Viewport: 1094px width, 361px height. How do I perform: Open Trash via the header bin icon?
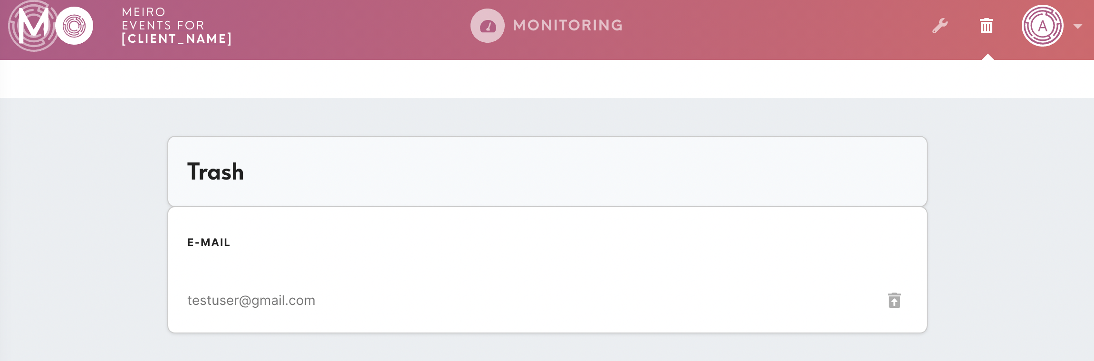click(x=987, y=26)
